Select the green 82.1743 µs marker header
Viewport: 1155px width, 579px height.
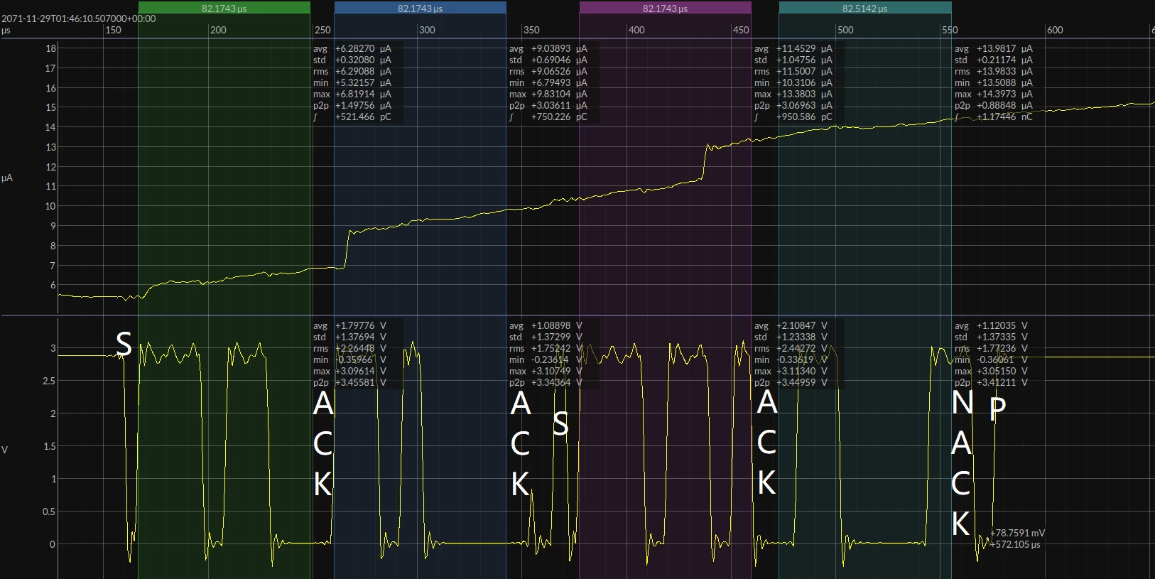point(224,8)
